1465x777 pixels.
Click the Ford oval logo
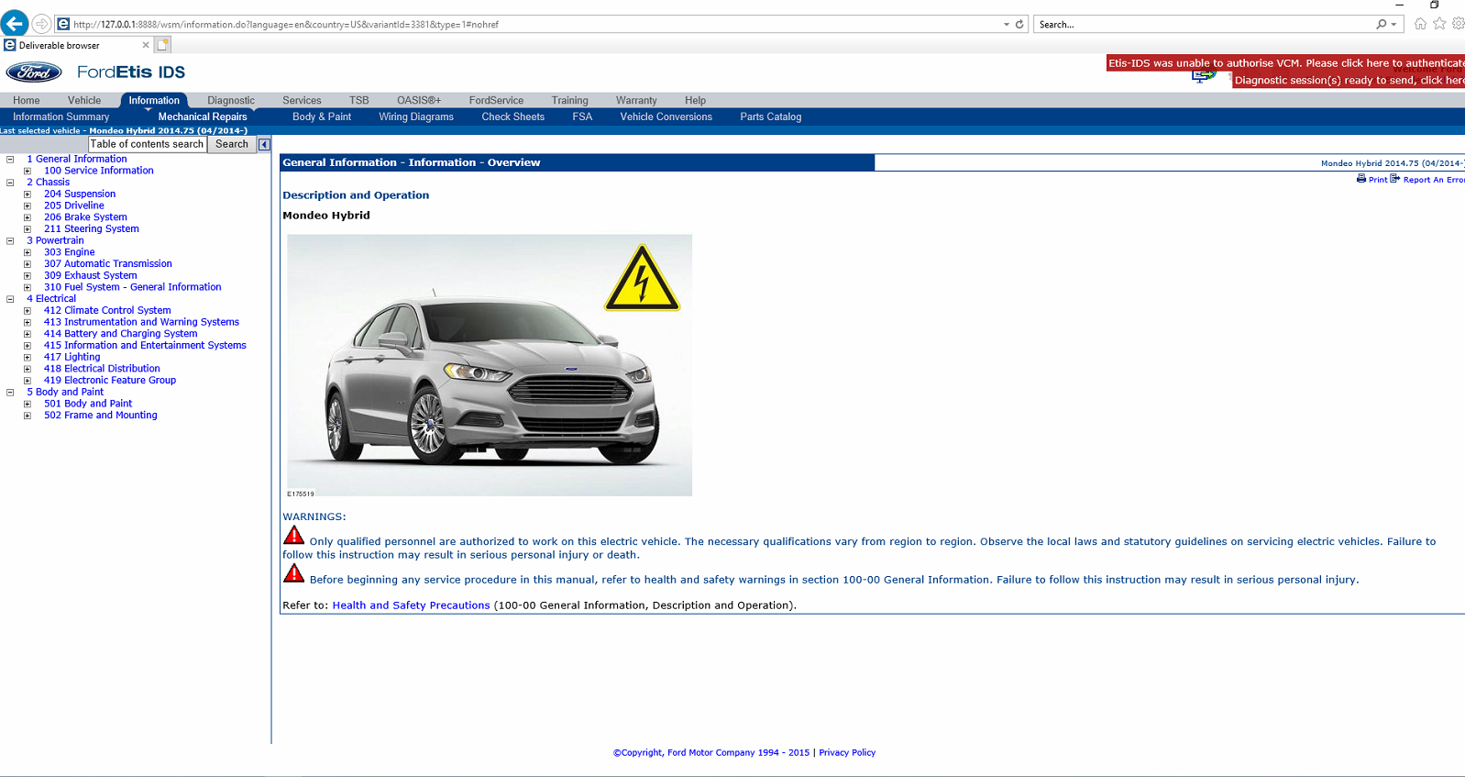tap(34, 72)
